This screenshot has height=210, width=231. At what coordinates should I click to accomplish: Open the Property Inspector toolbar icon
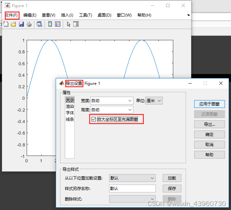tap(76, 24)
